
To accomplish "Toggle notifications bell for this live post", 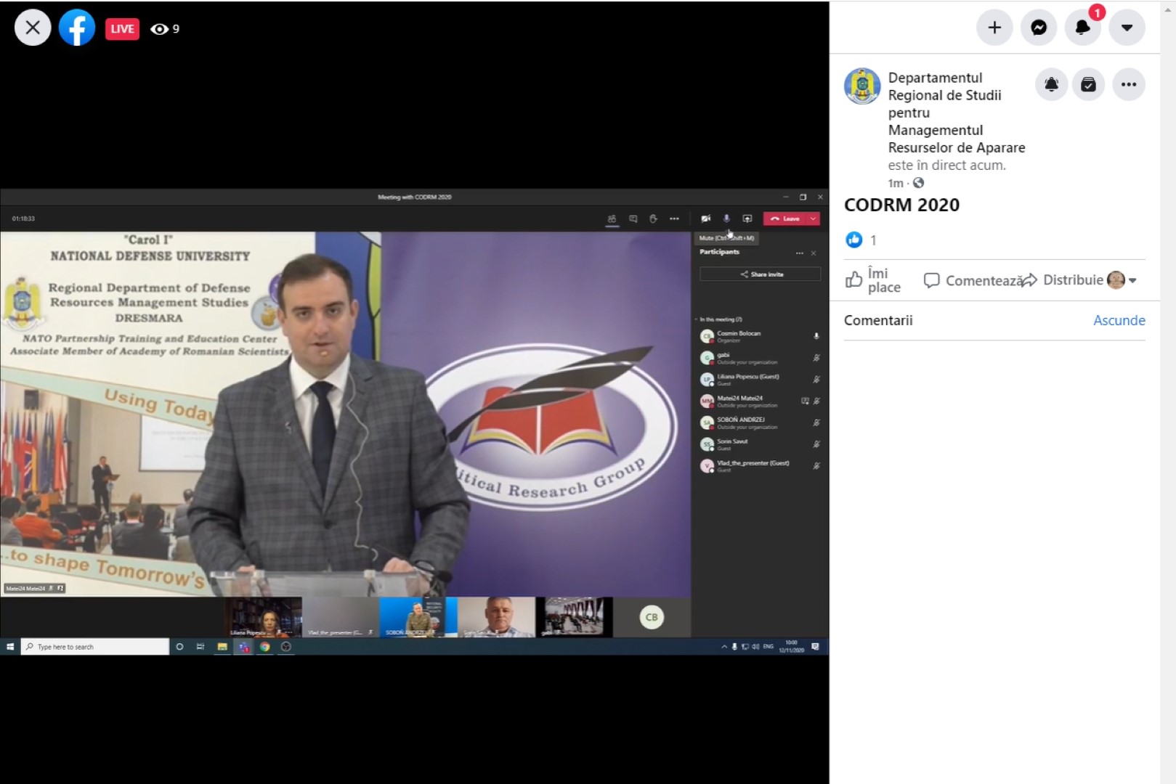I will pyautogui.click(x=1051, y=85).
